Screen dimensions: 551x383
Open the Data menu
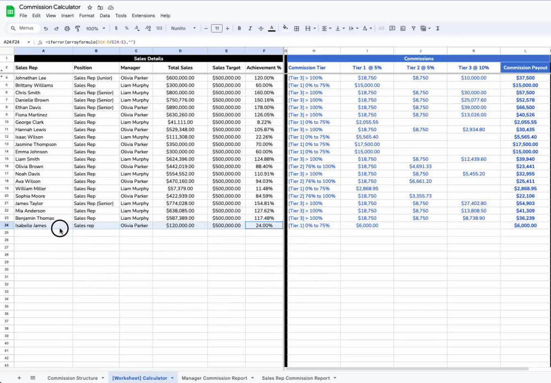click(105, 15)
